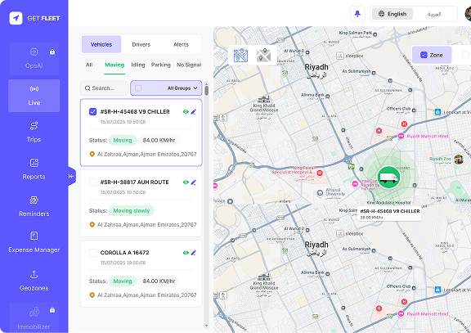The height and width of the screenshot is (333, 471).
Task: Toggle visibility of #SR-H-45468 V9 CHILLER
Action: point(186,112)
